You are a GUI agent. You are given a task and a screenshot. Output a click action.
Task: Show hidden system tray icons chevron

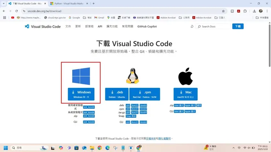pyautogui.click(x=234, y=148)
